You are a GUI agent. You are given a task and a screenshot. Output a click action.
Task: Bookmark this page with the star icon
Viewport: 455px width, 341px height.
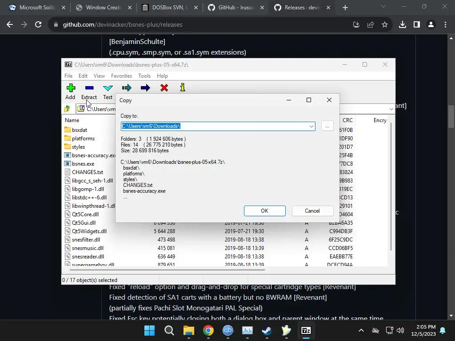(385, 25)
